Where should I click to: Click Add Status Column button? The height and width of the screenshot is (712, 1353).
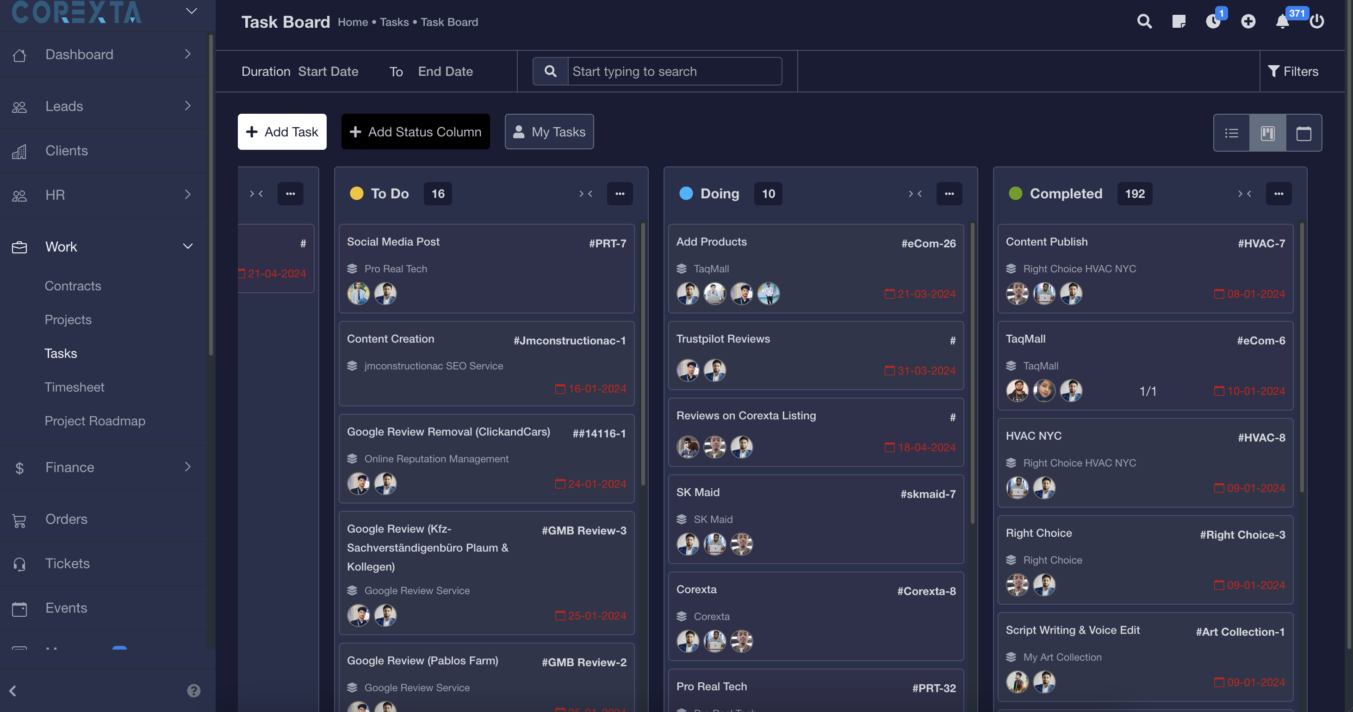pyautogui.click(x=416, y=132)
